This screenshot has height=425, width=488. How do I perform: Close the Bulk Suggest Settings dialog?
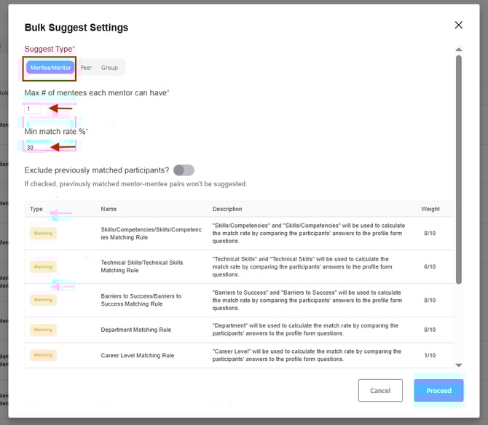458,25
